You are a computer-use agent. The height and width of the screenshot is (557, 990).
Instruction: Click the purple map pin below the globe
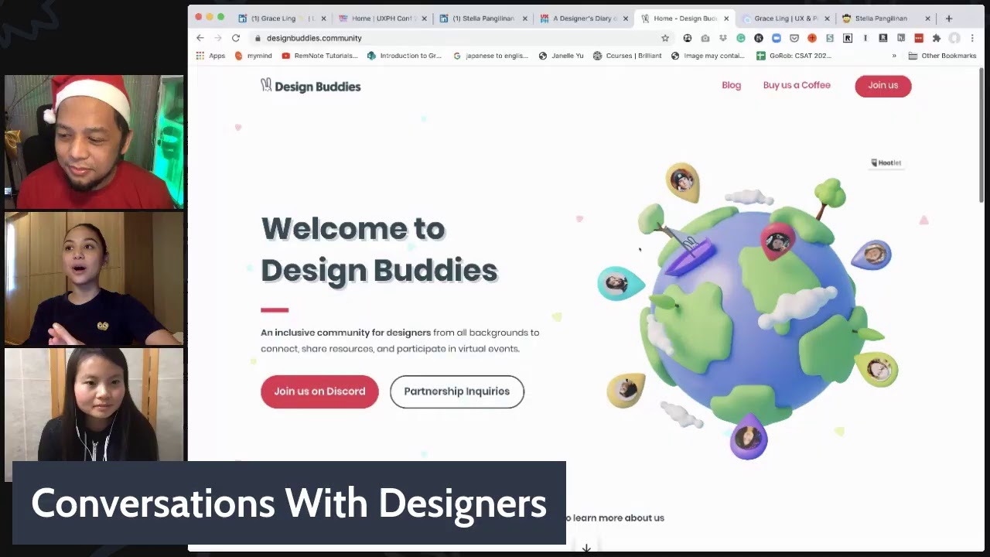pyautogui.click(x=749, y=437)
